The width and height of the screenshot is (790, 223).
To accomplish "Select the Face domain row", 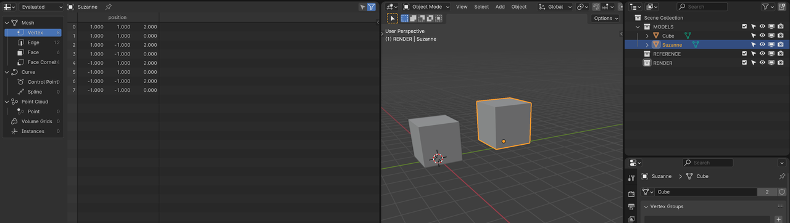I will point(33,52).
